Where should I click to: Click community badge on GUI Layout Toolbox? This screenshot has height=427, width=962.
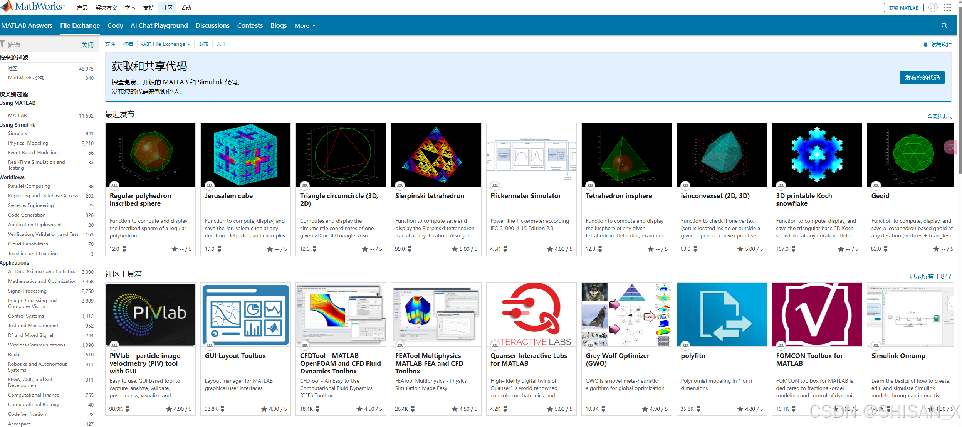210,346
